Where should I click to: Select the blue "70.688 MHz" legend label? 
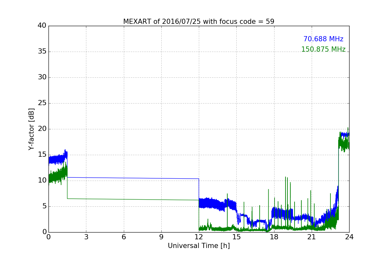point(323,39)
